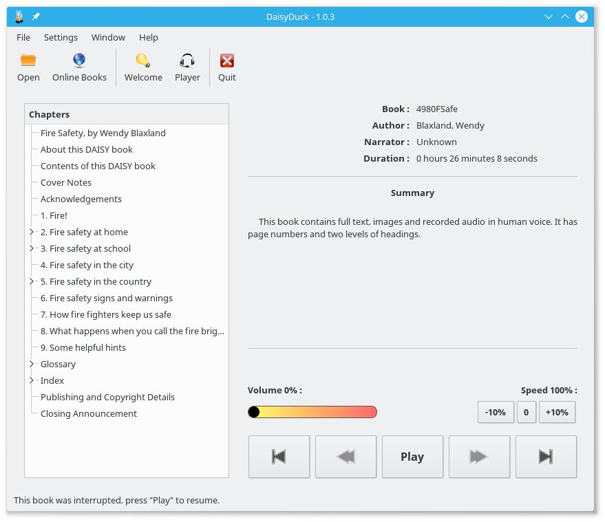Open the Settings menu

pos(61,37)
